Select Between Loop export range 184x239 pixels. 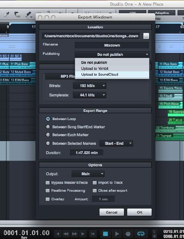click(48, 119)
